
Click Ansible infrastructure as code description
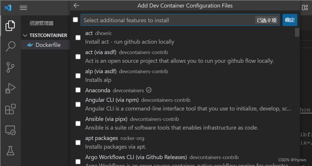172,128
